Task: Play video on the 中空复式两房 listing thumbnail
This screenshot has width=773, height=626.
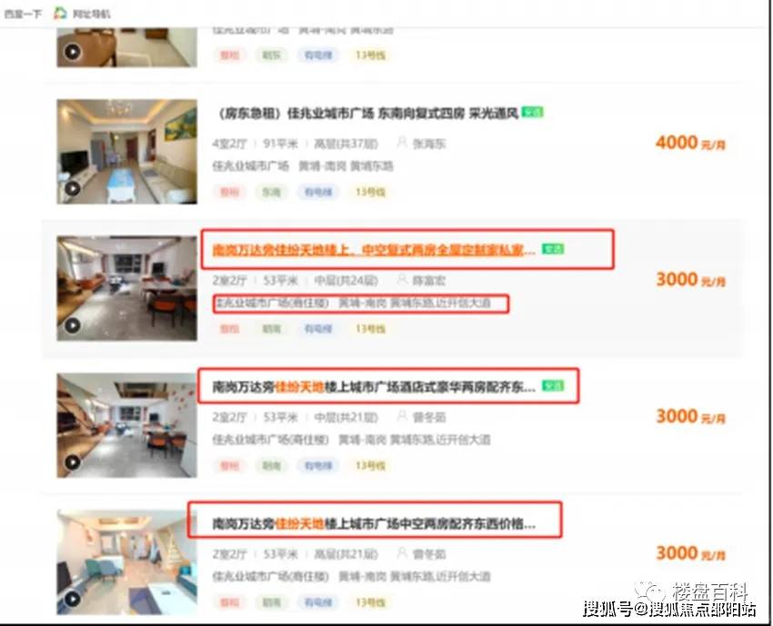Action: 73,325
